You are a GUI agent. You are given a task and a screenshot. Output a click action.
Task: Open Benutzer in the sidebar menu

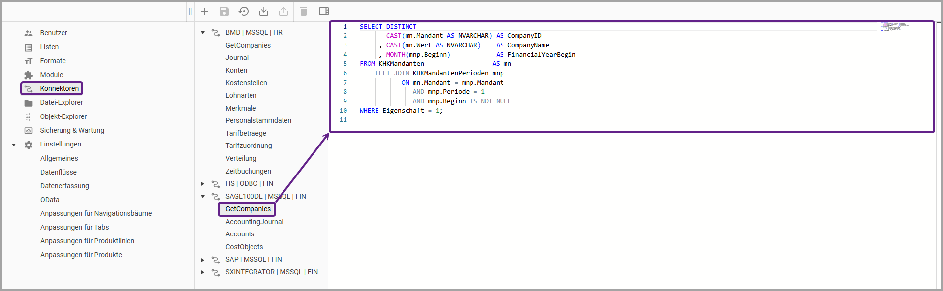[54, 33]
